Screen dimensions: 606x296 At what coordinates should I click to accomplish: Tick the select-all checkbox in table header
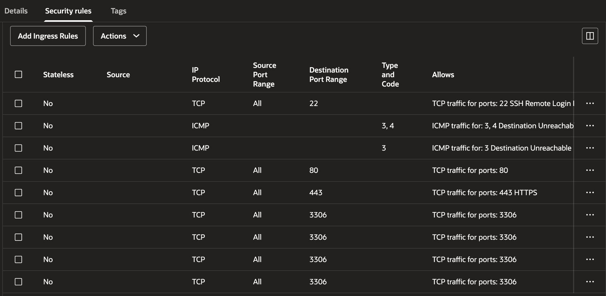coord(19,74)
